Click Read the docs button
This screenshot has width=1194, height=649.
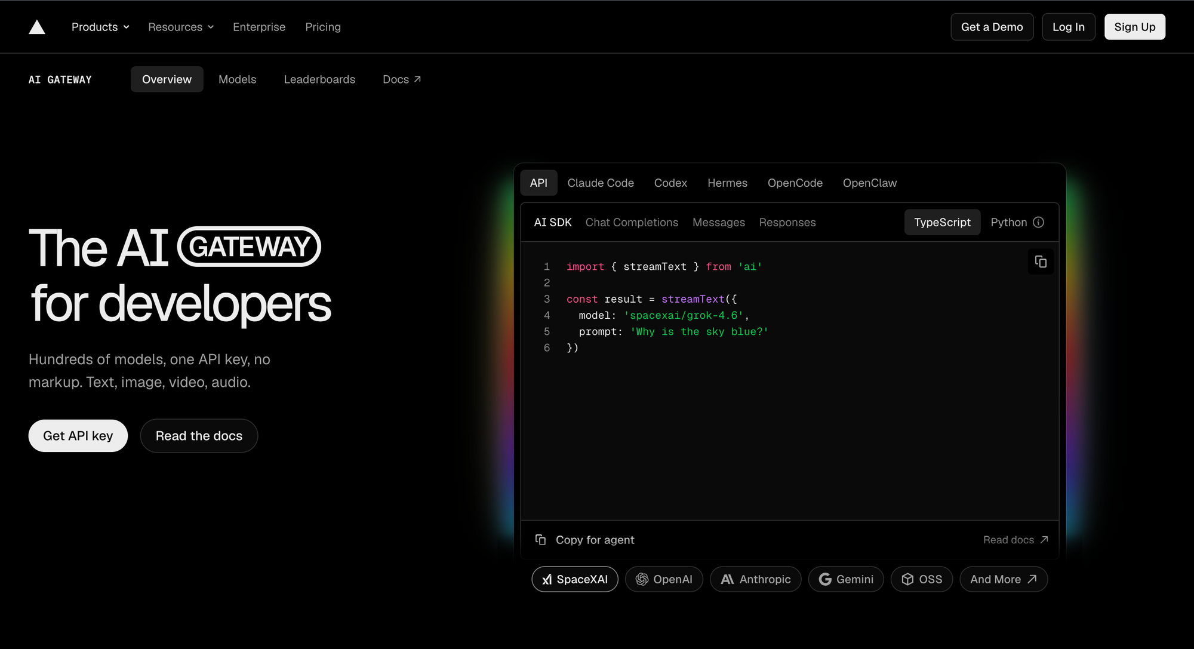tap(199, 436)
